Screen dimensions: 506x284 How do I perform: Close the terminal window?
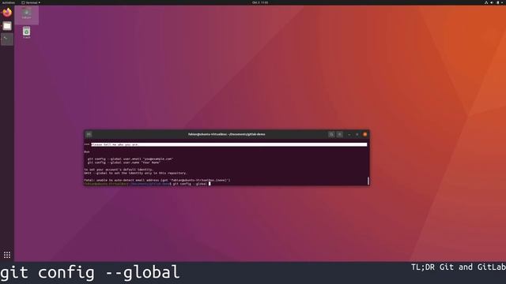(365, 134)
